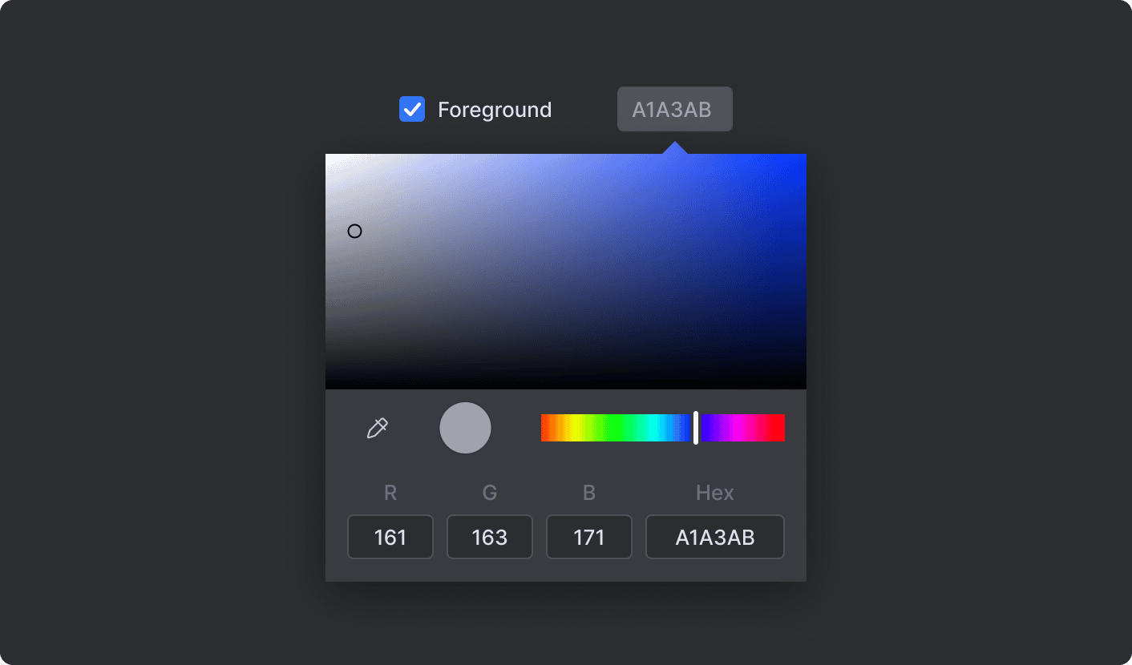Collapse the color picker via the A1A3AB field
The image size is (1132, 665).
674,109
